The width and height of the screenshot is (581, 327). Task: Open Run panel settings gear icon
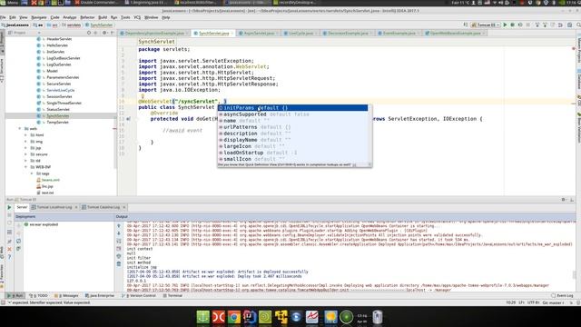coord(563,200)
